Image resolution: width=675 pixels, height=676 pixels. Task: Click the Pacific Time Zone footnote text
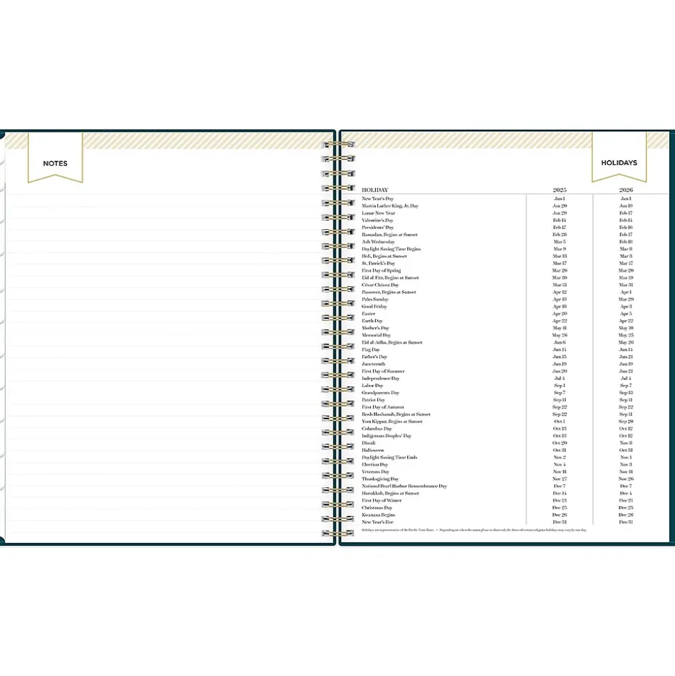[398, 530]
